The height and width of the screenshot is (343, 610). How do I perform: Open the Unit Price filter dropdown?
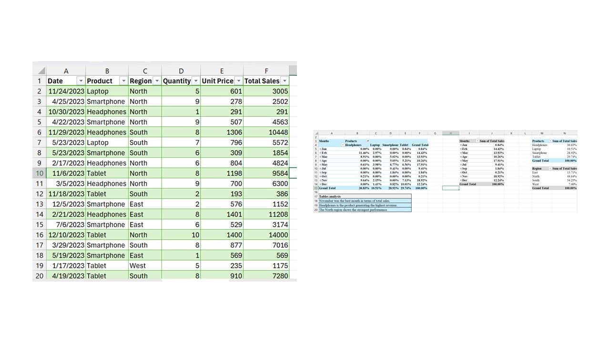238,81
